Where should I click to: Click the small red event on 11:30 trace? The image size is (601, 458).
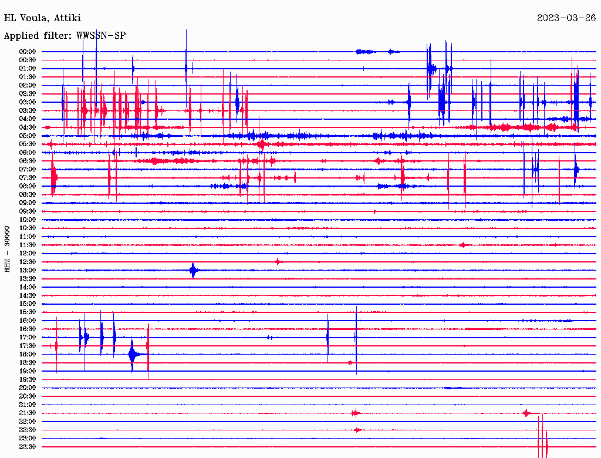click(463, 245)
